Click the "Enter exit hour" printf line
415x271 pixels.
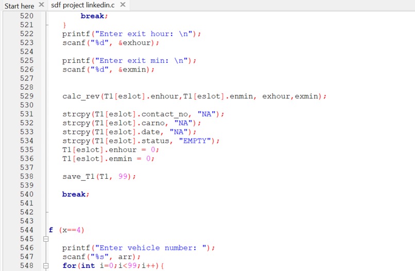[x=131, y=34]
